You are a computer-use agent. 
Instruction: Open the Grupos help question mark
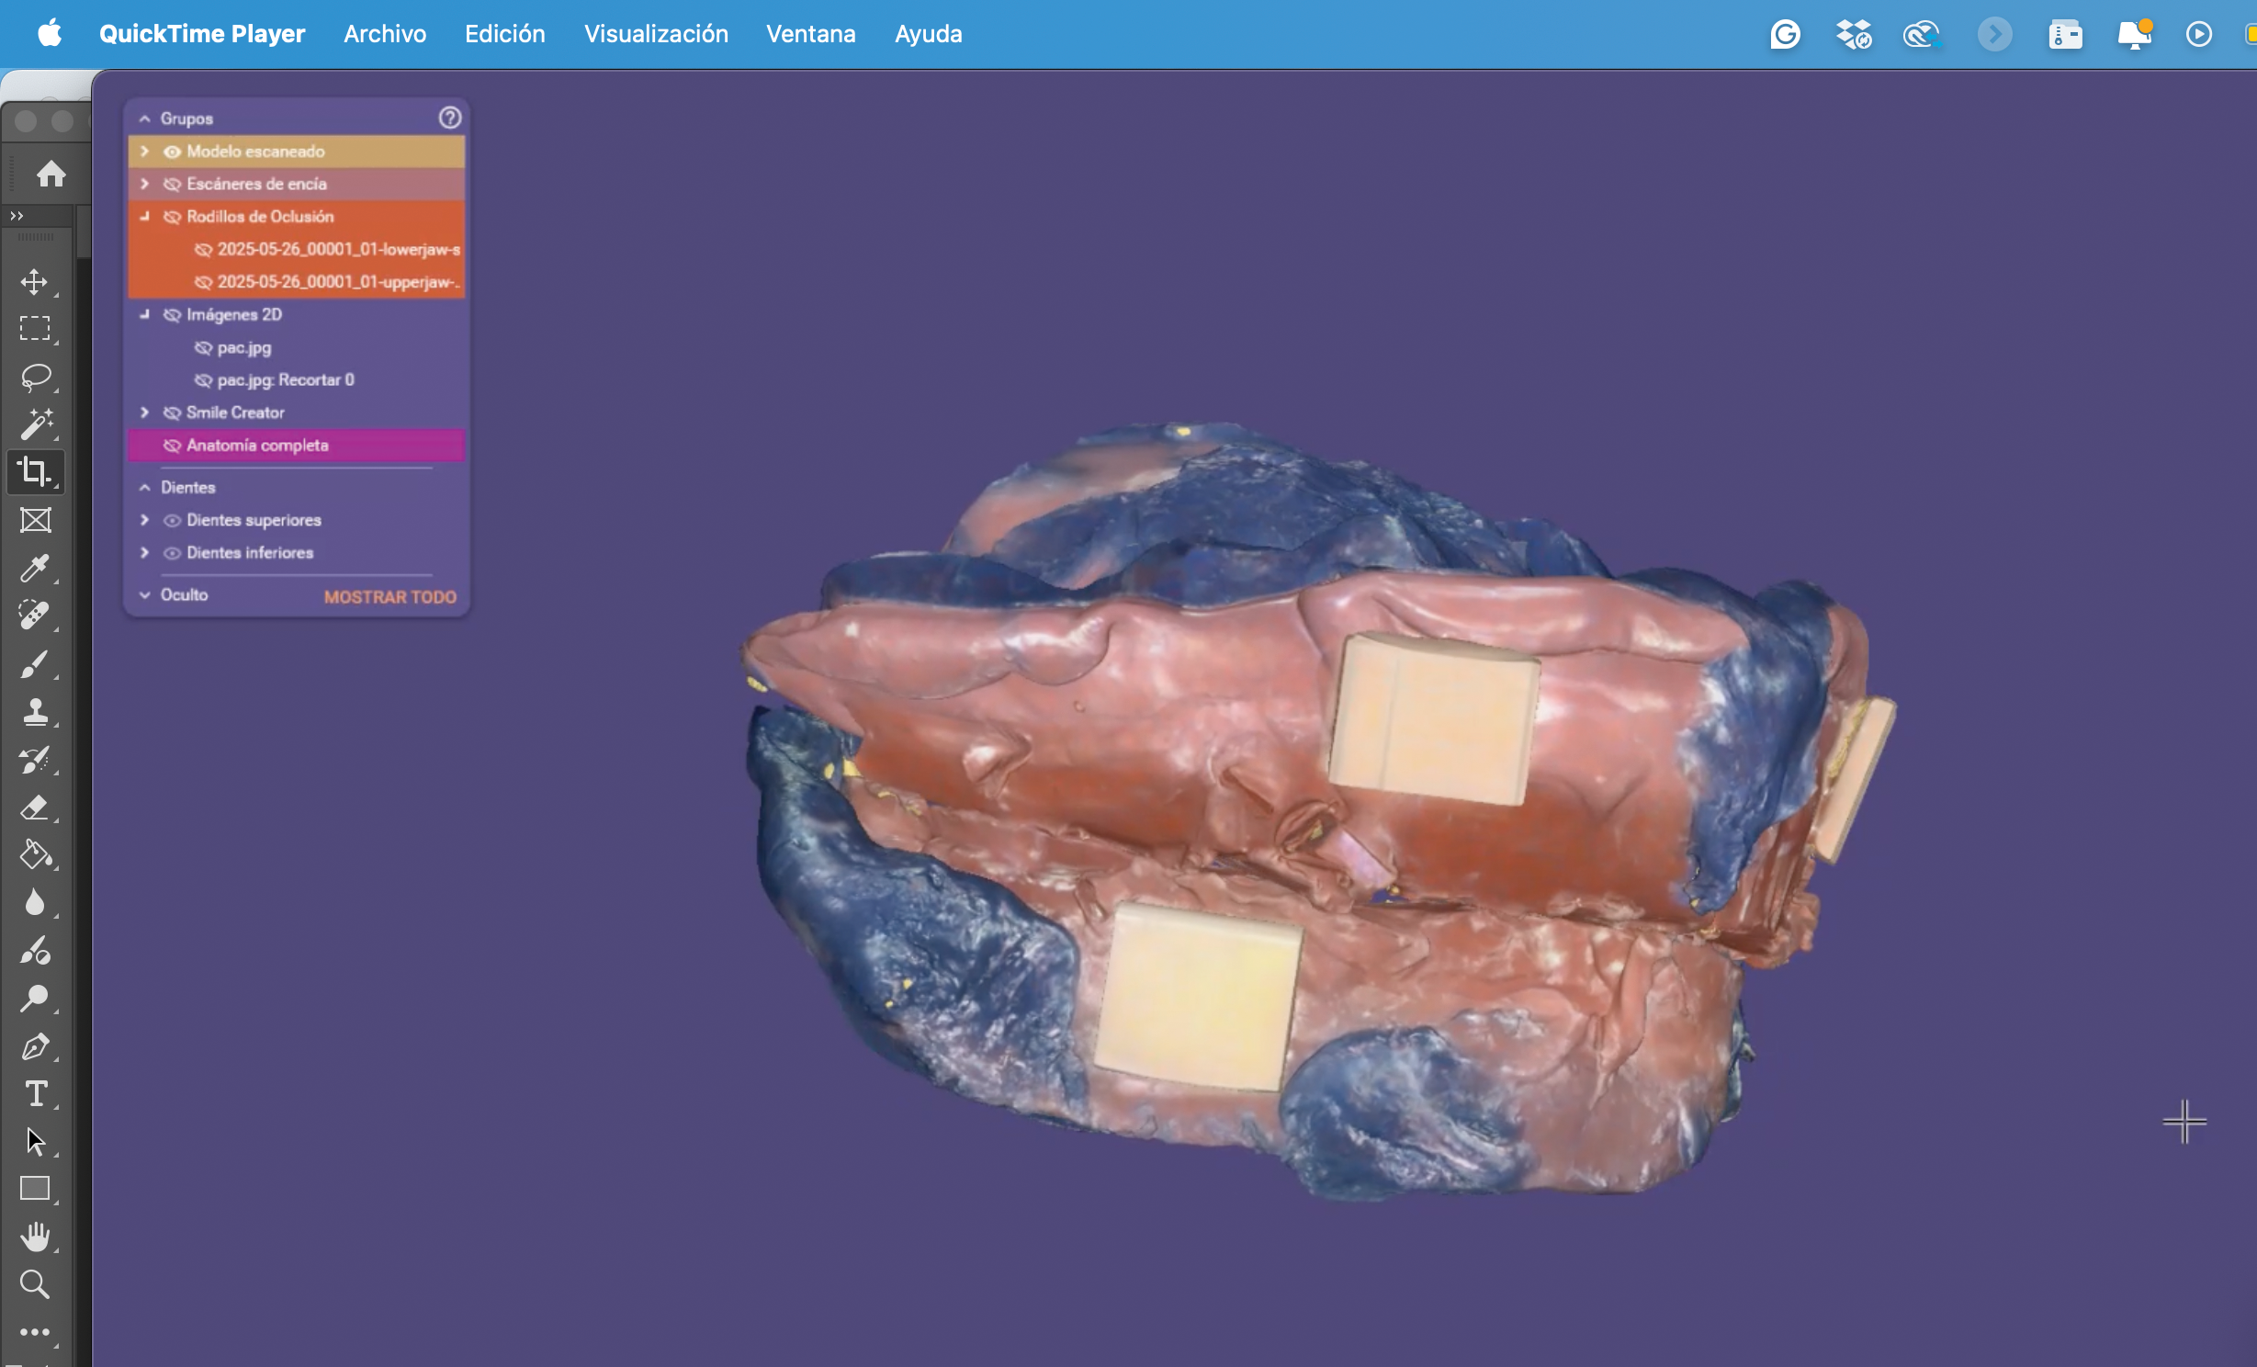click(x=449, y=118)
